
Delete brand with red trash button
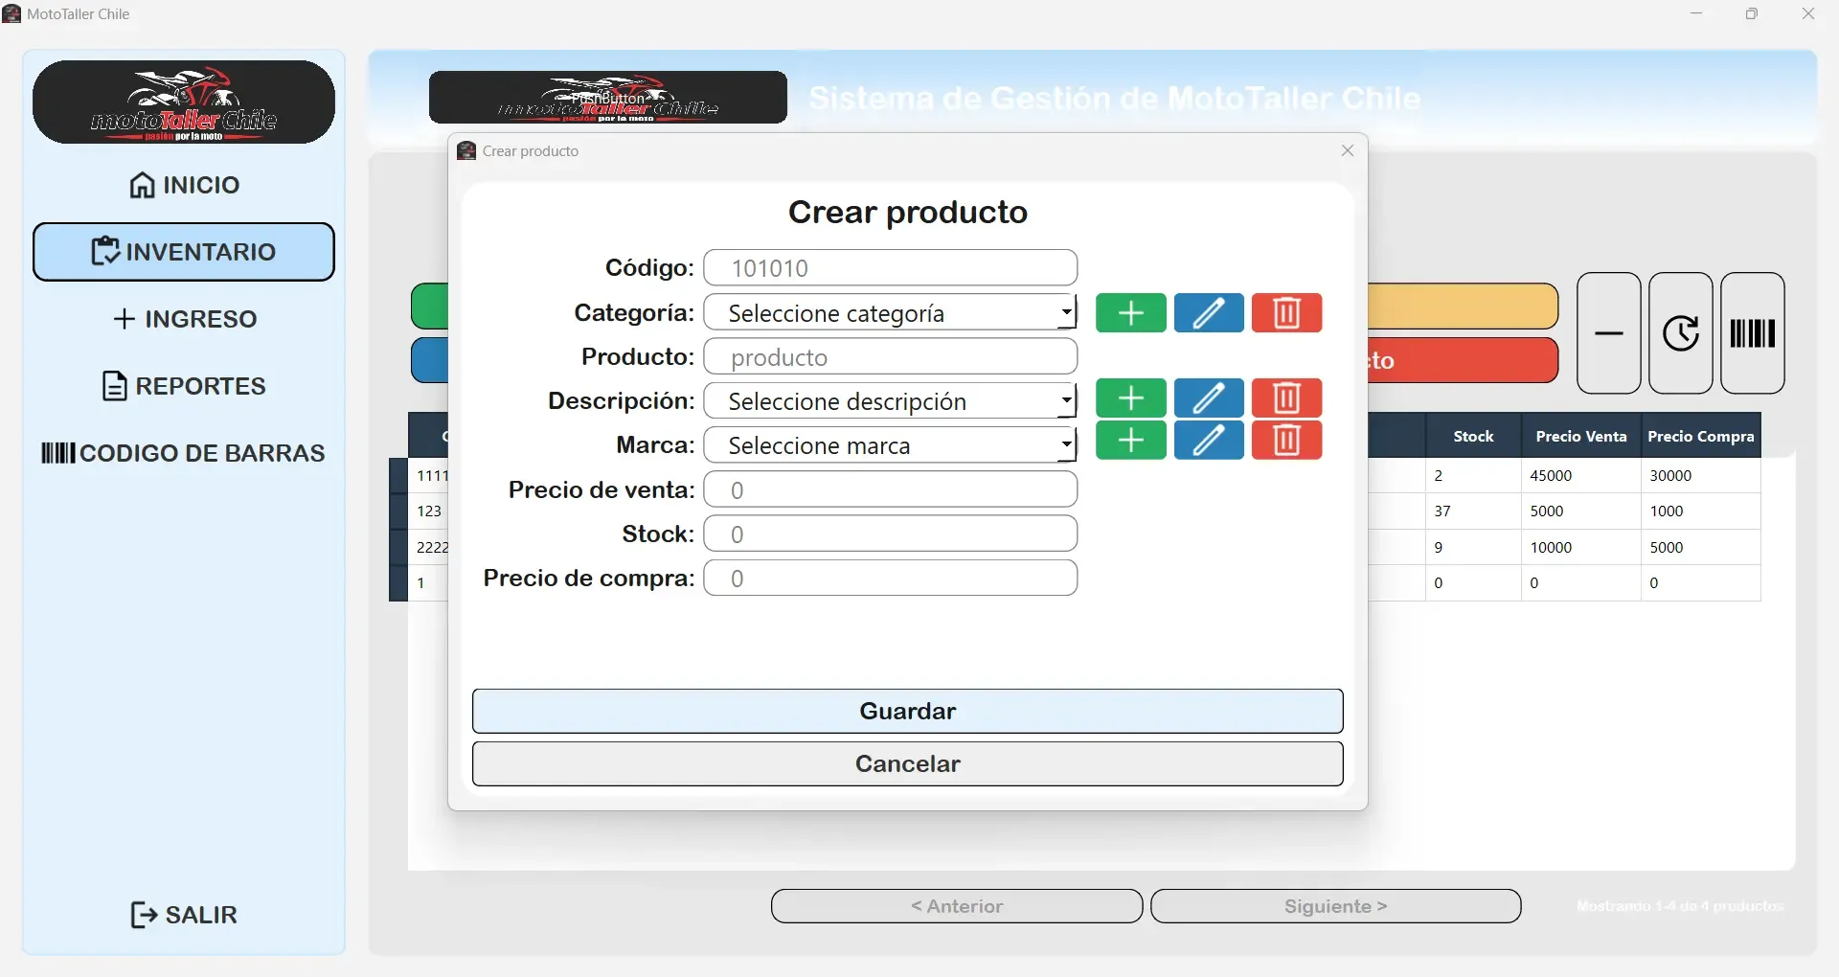[x=1286, y=441]
